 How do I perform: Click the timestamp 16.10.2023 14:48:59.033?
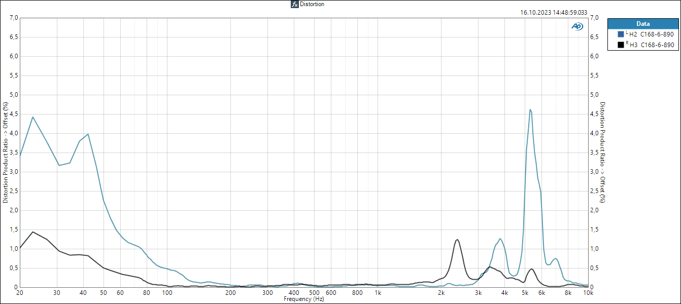pyautogui.click(x=554, y=13)
